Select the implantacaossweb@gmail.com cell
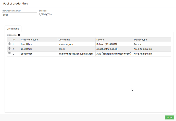 click(77, 54)
